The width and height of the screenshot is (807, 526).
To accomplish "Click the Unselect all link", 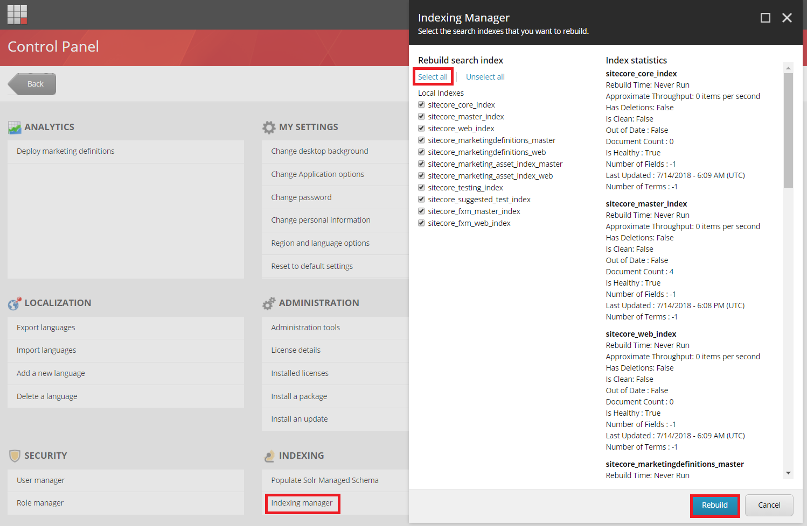I will [485, 77].
